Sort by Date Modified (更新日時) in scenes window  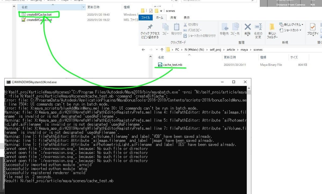[230, 57]
